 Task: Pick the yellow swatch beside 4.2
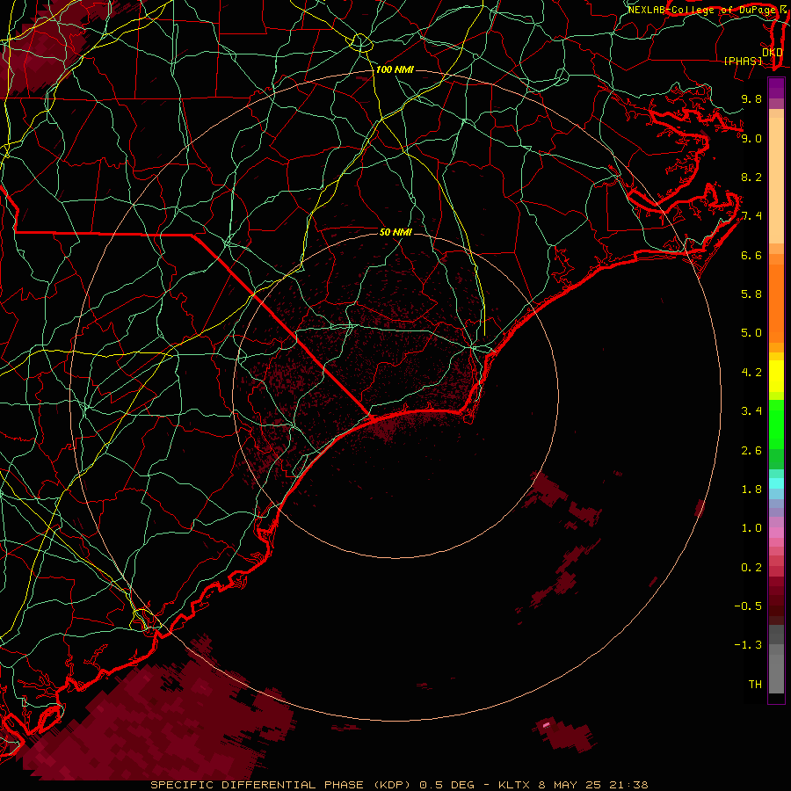[776, 376]
